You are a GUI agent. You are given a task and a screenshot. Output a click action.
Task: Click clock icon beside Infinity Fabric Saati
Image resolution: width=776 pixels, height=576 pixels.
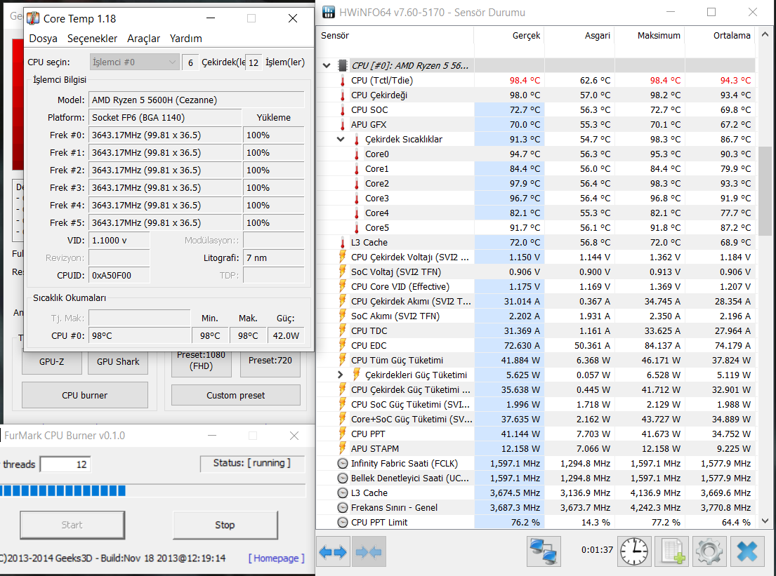pyautogui.click(x=343, y=463)
